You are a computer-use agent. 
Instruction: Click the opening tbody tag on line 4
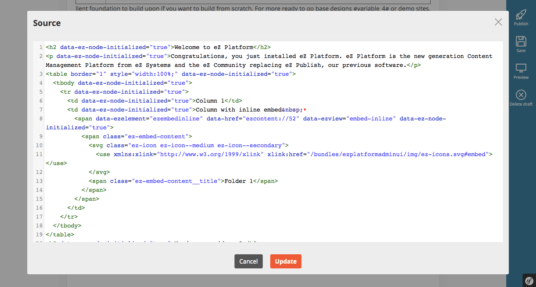[122, 83]
